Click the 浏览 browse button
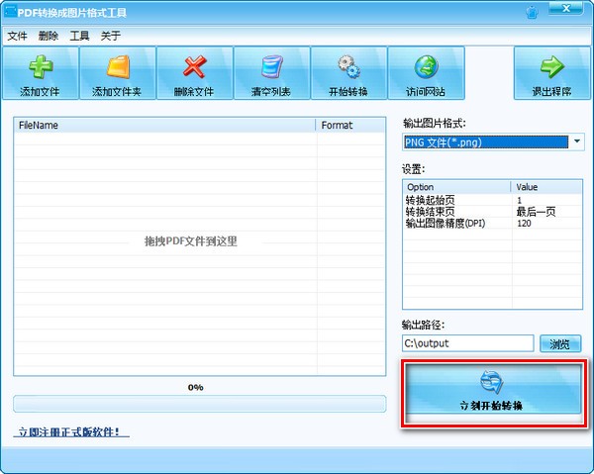594x474 pixels. 560,343
